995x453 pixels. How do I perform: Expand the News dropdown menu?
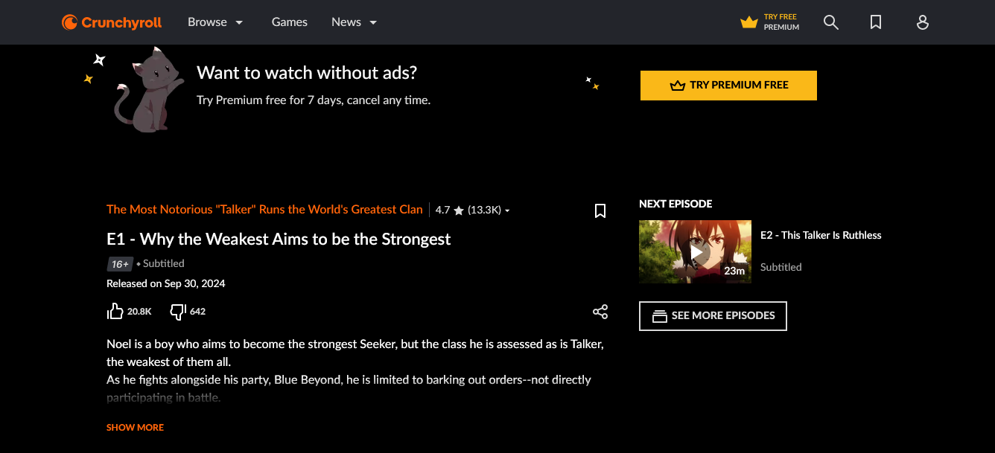355,22
